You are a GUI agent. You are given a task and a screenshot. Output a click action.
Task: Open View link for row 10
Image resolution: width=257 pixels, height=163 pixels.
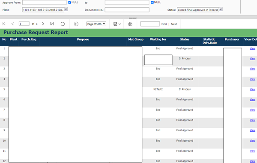pyautogui.click(x=252, y=141)
